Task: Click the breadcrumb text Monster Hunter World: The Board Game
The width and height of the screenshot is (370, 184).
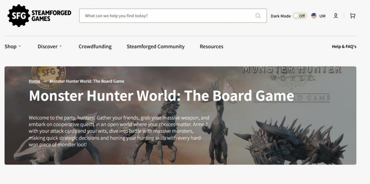Action: (87, 81)
